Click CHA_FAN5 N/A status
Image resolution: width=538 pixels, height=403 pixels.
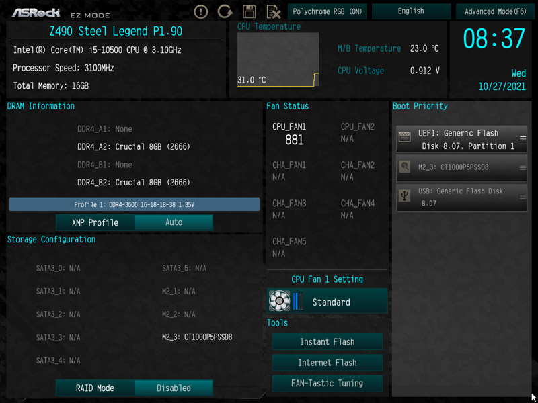[289, 248]
